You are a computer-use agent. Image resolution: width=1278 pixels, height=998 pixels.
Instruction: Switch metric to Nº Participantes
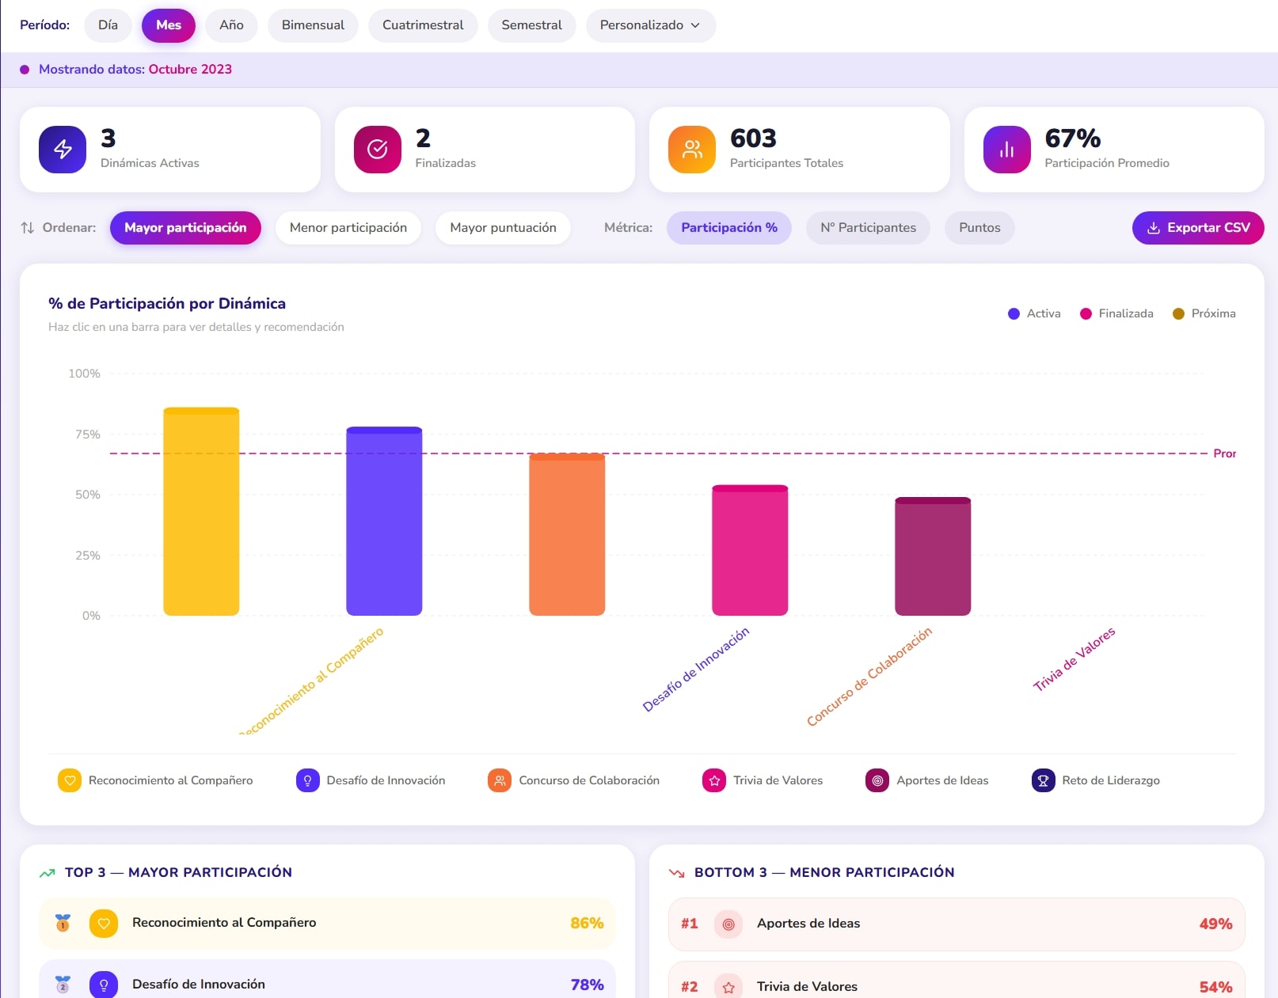(x=868, y=228)
